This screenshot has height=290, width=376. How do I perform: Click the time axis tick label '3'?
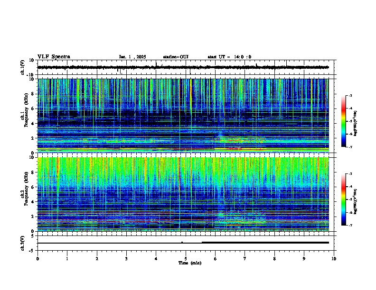[x=126, y=259]
